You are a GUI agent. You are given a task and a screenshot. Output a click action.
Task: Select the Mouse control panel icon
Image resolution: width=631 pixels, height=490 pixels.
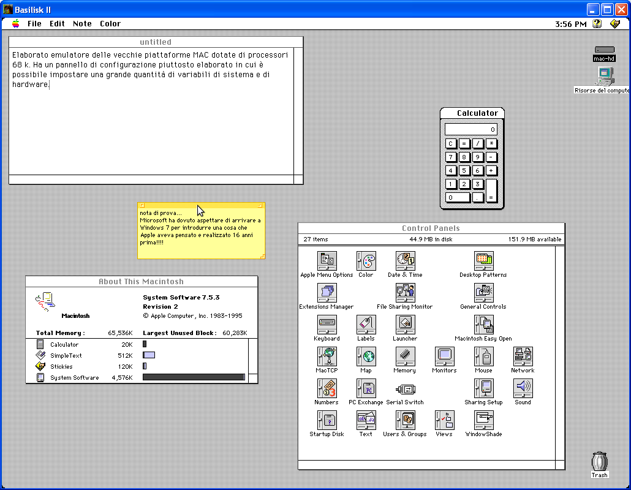click(483, 356)
